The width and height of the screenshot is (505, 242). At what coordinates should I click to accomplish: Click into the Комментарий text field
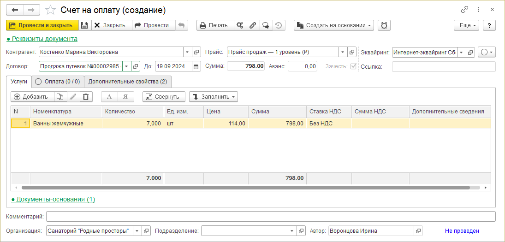(x=271, y=216)
